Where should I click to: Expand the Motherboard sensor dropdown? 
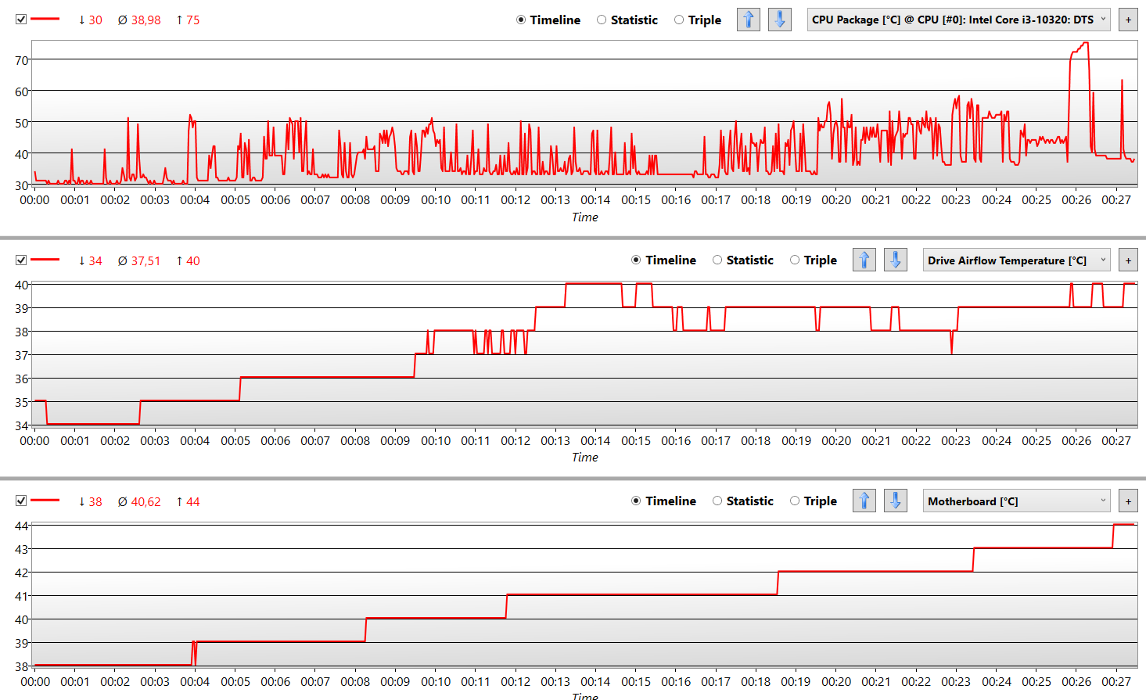(1016, 501)
